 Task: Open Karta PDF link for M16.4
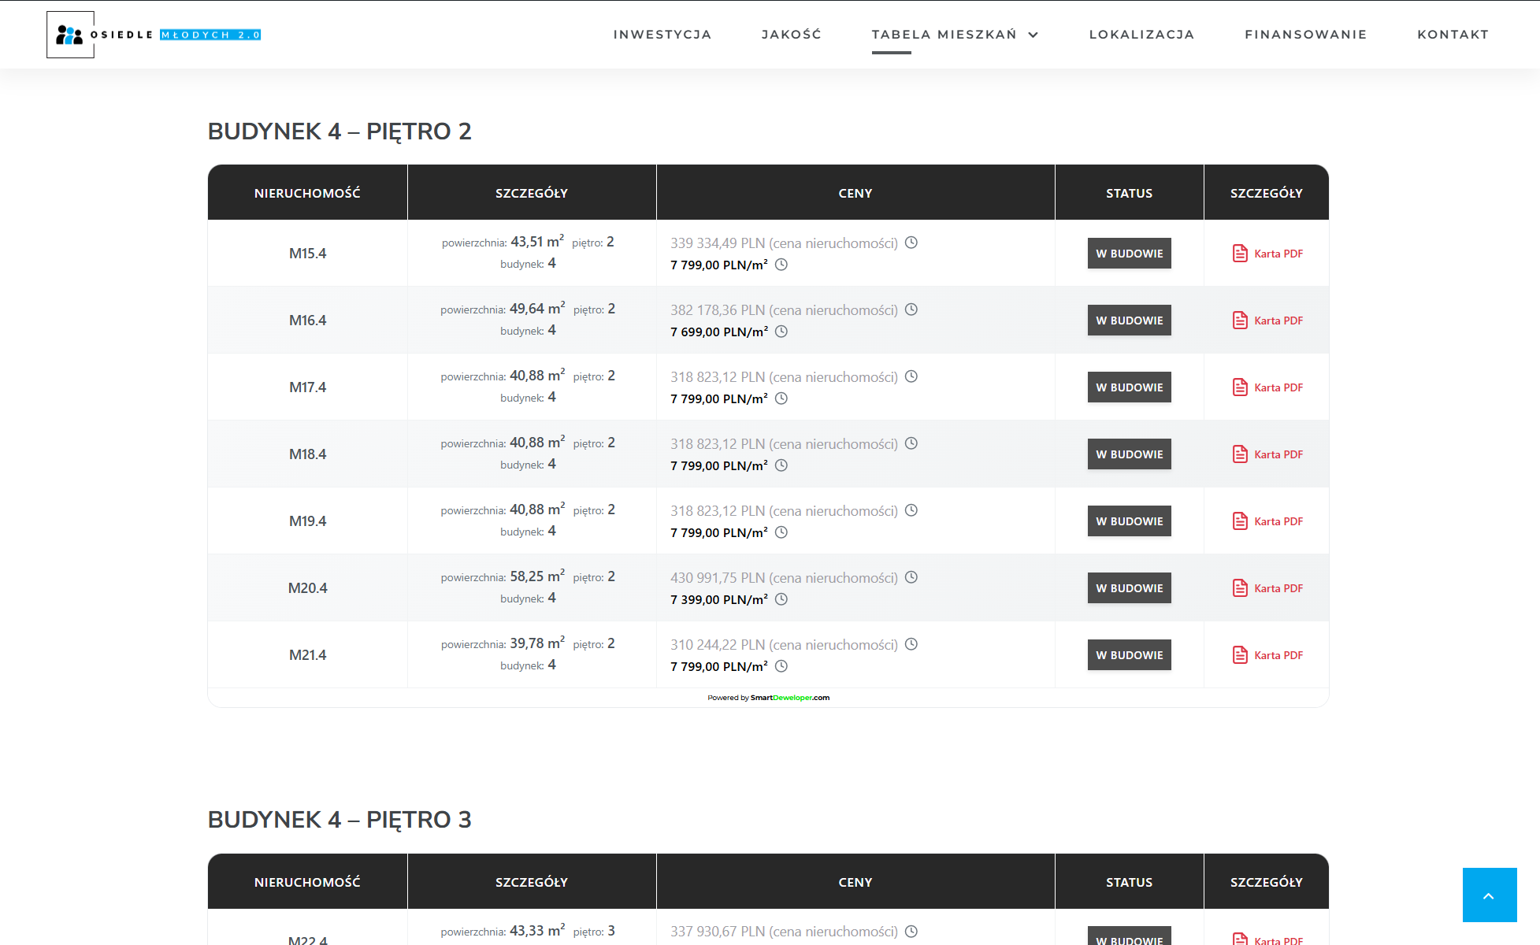(1278, 321)
